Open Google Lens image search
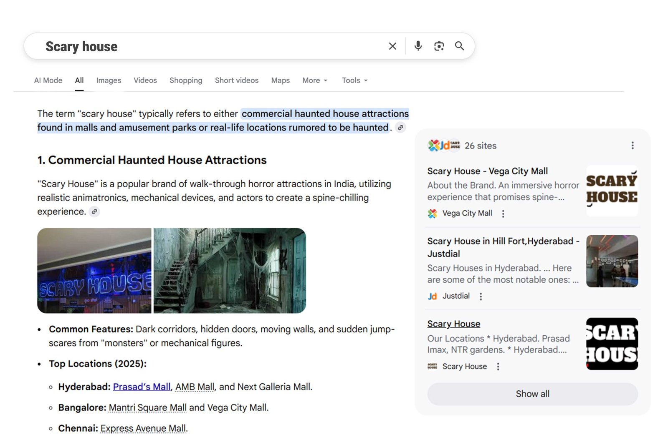The image size is (668, 445). click(x=439, y=46)
